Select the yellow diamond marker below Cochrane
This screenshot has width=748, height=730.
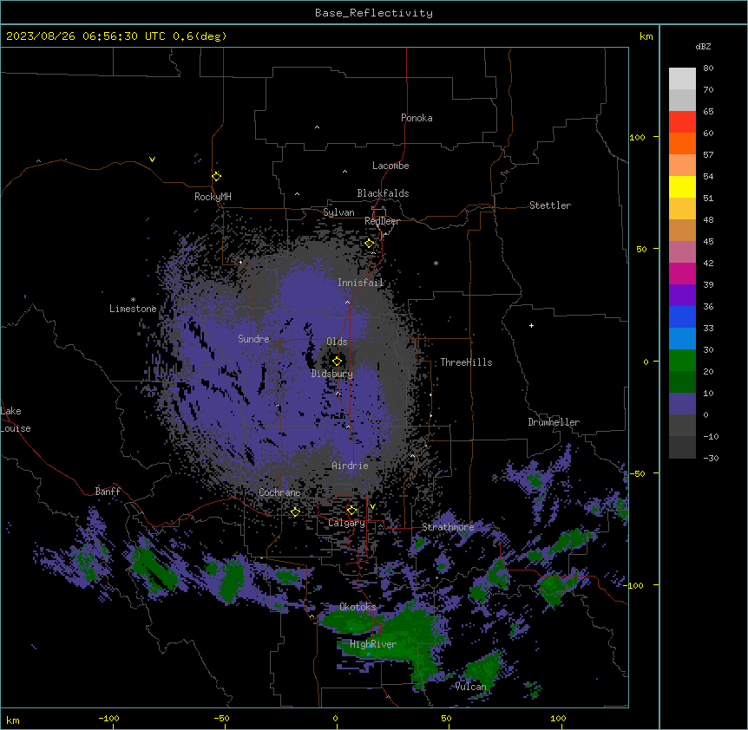coord(295,512)
